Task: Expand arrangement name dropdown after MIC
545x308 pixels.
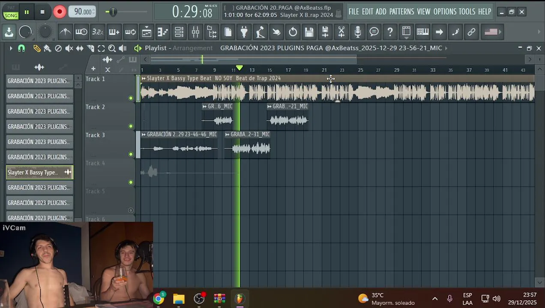Action: coord(446,48)
